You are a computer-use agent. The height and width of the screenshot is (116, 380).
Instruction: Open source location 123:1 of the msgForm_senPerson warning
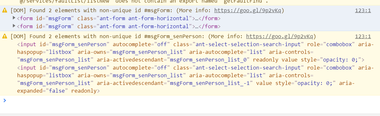[x=363, y=37]
